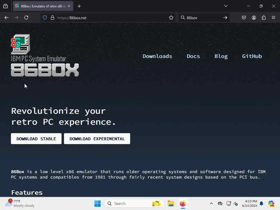
Task: Open the GitHub navigation link
Action: pos(252,56)
